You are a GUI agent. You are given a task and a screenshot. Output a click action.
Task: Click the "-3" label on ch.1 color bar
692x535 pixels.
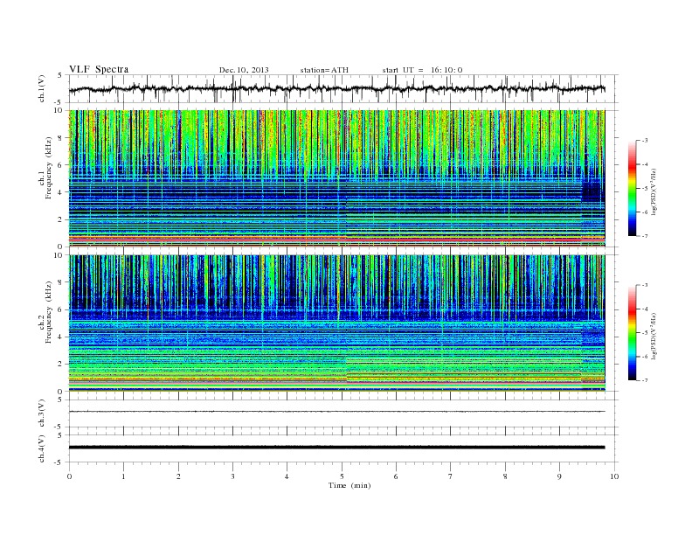(x=645, y=141)
